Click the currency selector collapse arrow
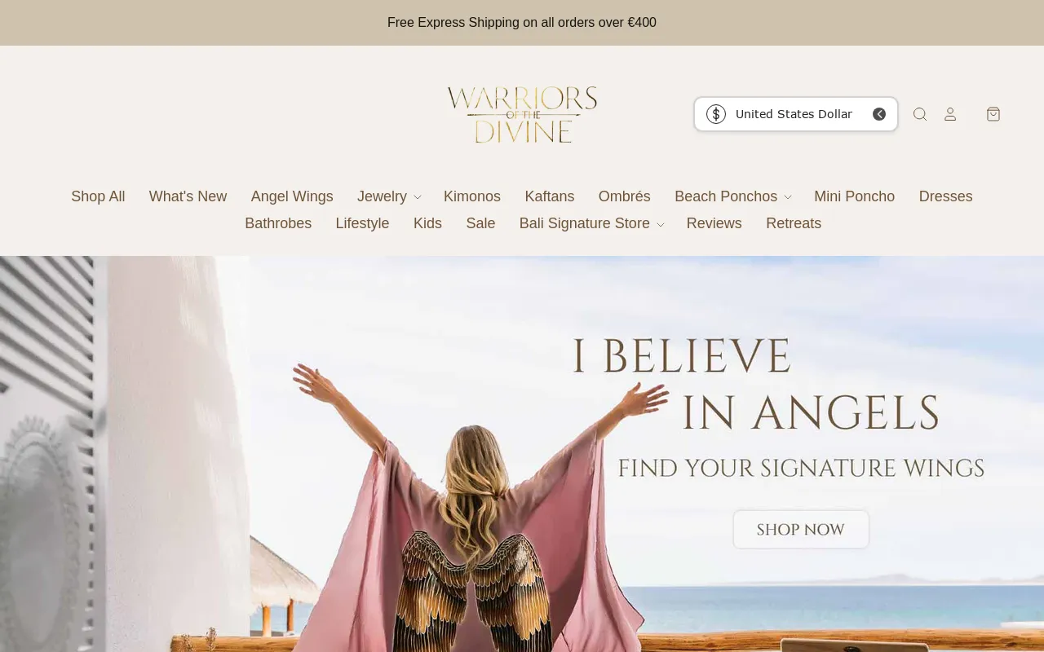The width and height of the screenshot is (1044, 652). click(879, 114)
